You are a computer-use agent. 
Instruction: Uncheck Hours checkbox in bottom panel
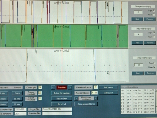point(154,67)
